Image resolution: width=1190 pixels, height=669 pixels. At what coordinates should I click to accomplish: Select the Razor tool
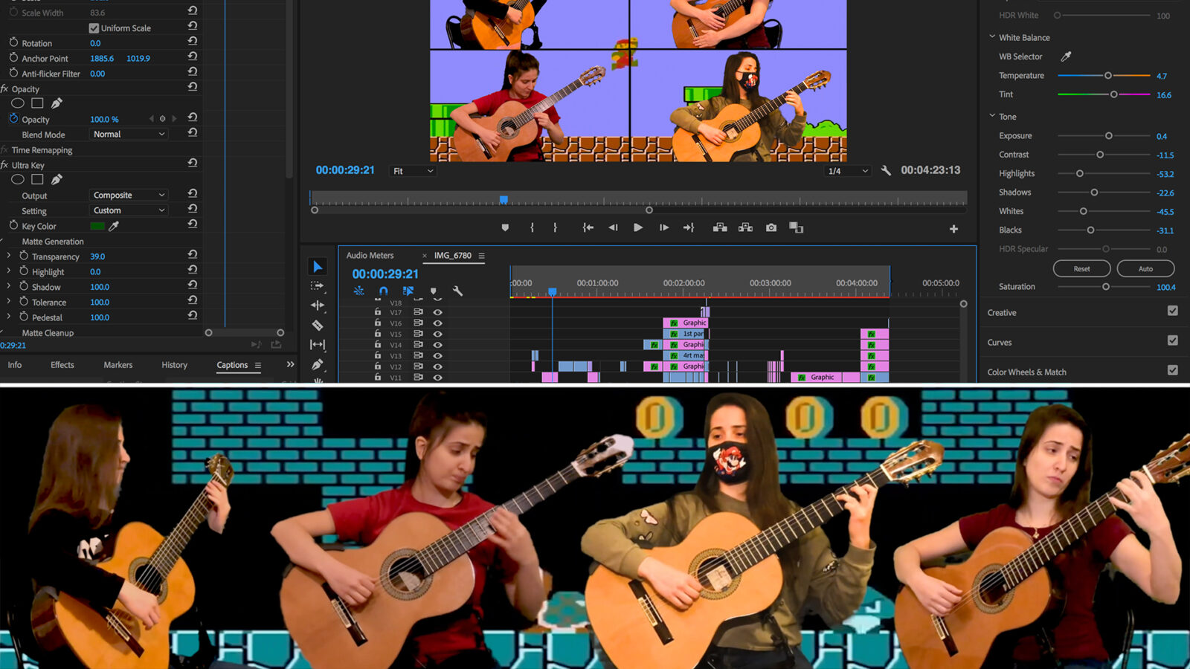click(x=318, y=325)
